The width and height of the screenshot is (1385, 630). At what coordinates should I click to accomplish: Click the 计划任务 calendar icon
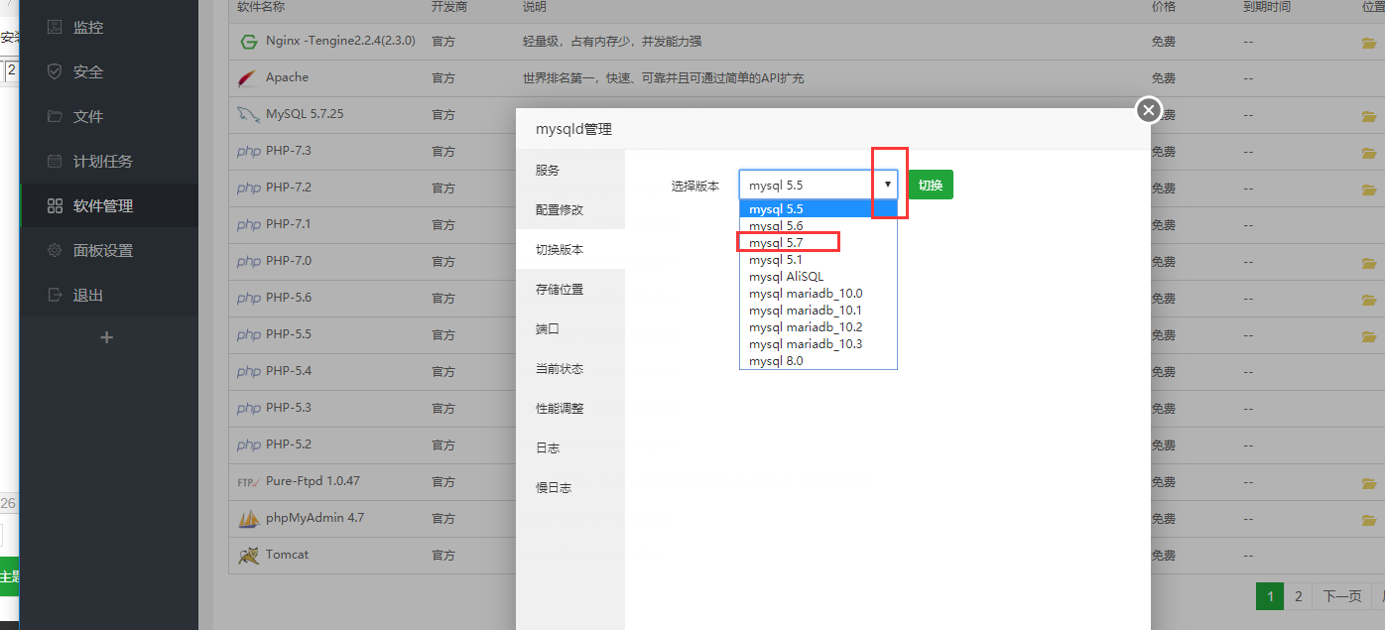(55, 161)
